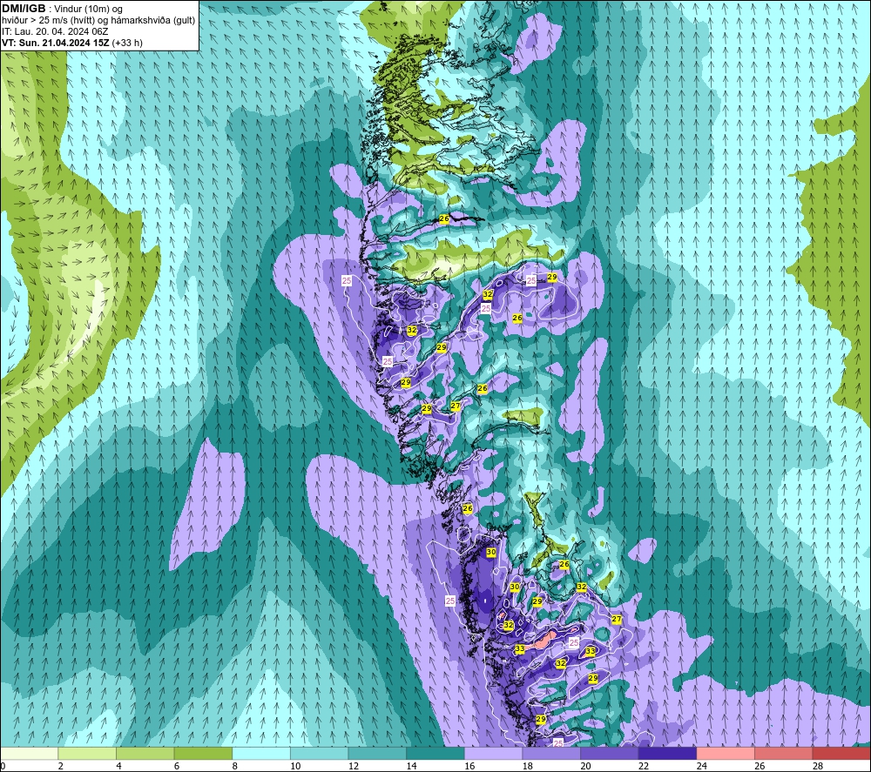Click the 18–20 m/s medium purple legend swatch
This screenshot has width=871, height=772.
pos(551,754)
